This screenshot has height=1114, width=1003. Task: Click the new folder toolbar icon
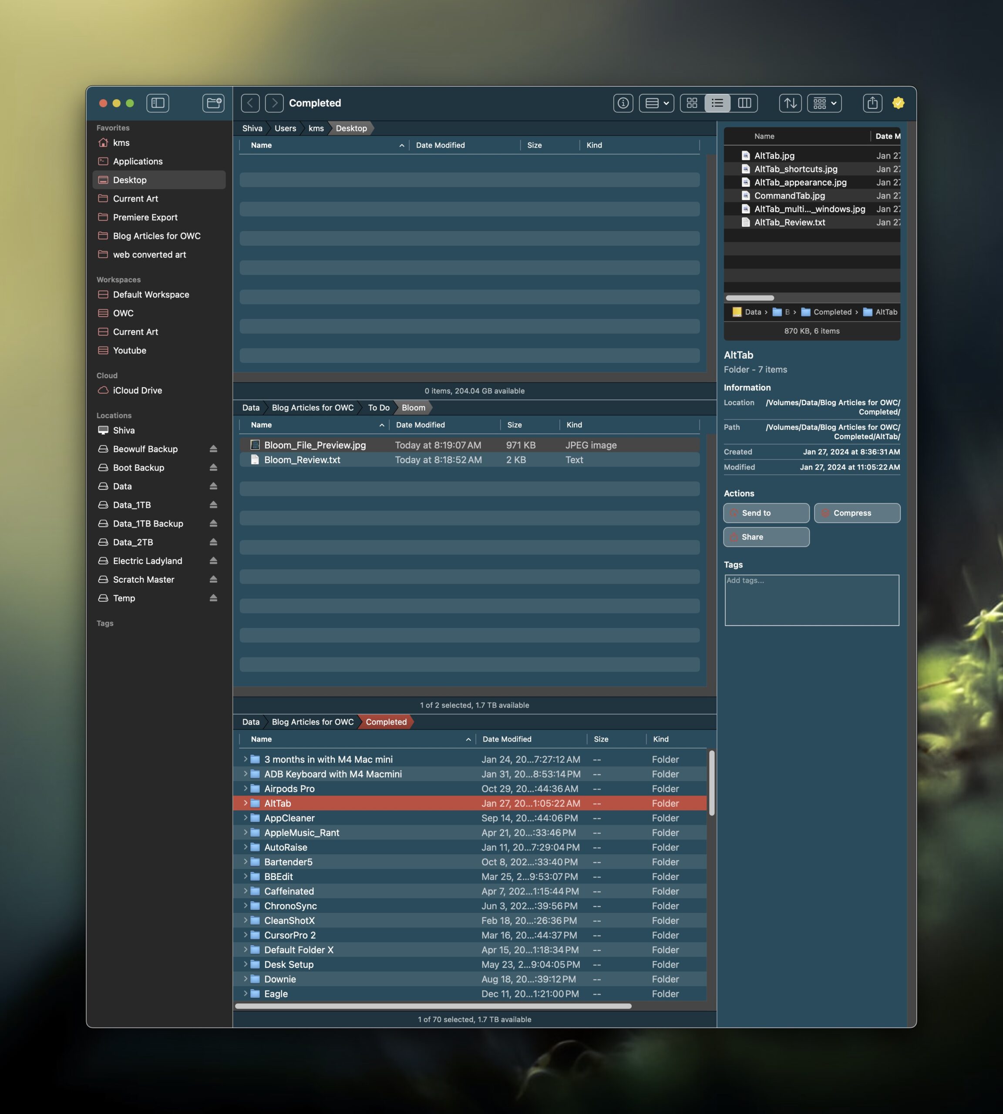coord(213,103)
